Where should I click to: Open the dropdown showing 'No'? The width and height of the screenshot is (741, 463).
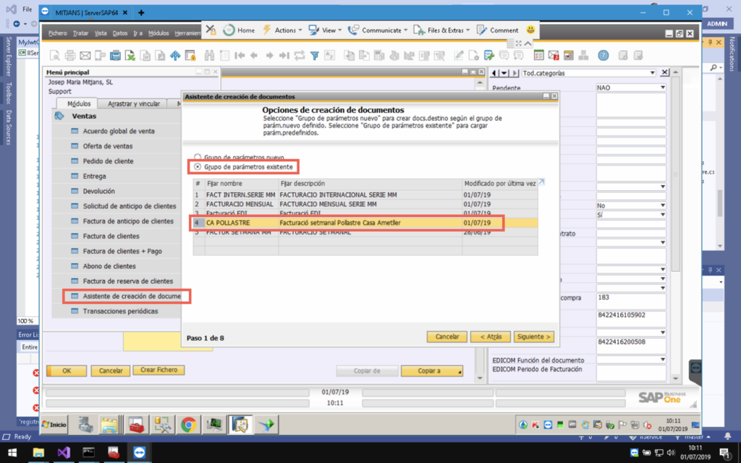(x=662, y=205)
